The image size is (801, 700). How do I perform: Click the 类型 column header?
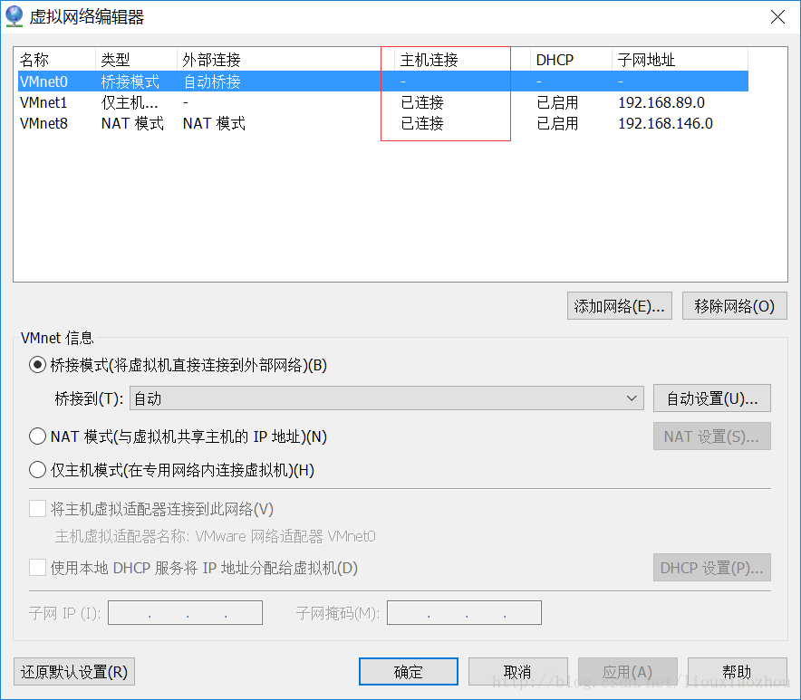click(x=115, y=60)
